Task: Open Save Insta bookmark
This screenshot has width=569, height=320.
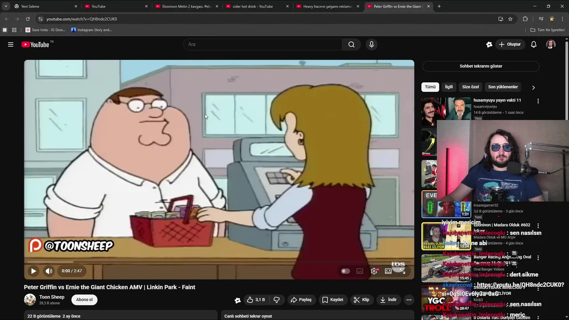Action: tap(46, 30)
